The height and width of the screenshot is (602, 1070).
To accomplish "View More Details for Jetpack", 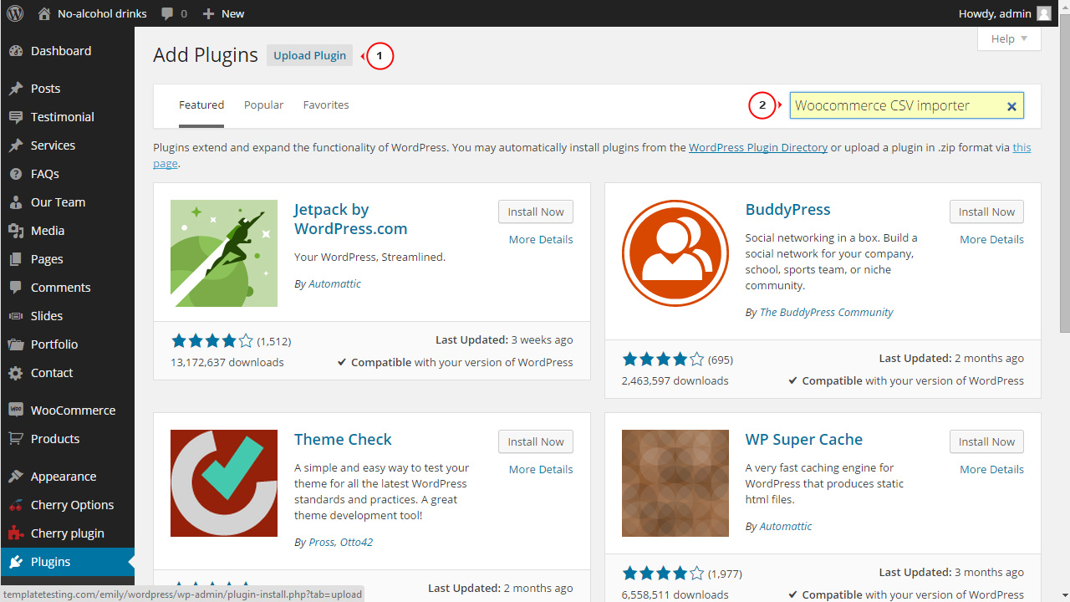I will (541, 239).
